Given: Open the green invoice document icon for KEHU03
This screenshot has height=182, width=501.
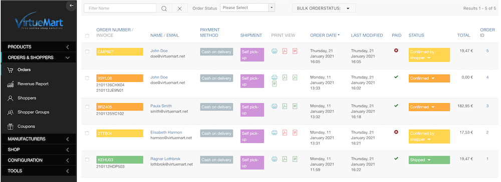Looking at the screenshot, I should pos(295,159).
